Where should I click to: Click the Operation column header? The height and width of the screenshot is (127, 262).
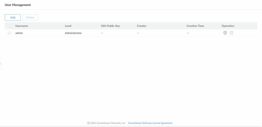pos(228,26)
